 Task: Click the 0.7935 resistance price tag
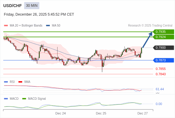pyautogui.click(x=163, y=32)
